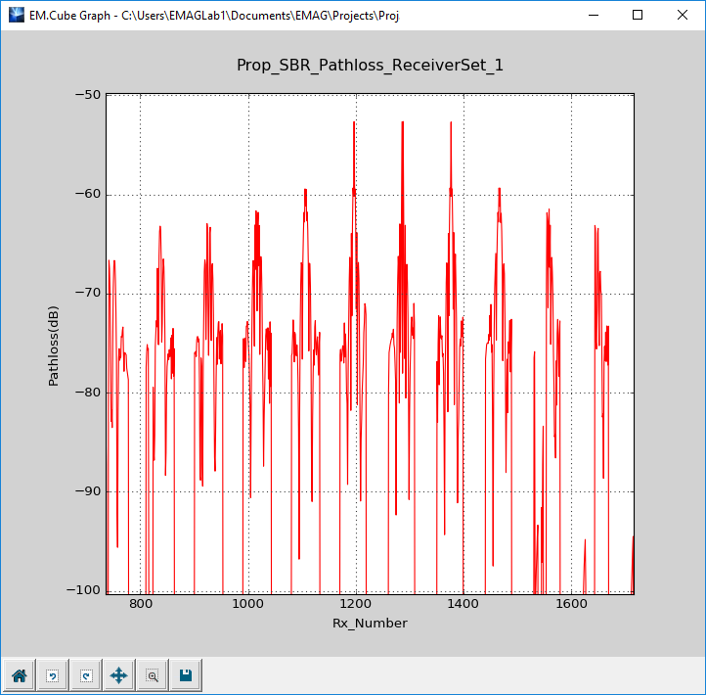This screenshot has width=706, height=695.
Task: Maximize the EM.Cube Graph window
Action: coord(638,16)
